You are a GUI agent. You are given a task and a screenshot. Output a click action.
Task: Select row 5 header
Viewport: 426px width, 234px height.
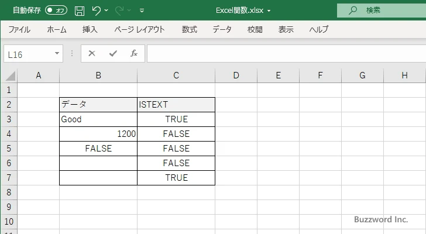(x=9, y=149)
